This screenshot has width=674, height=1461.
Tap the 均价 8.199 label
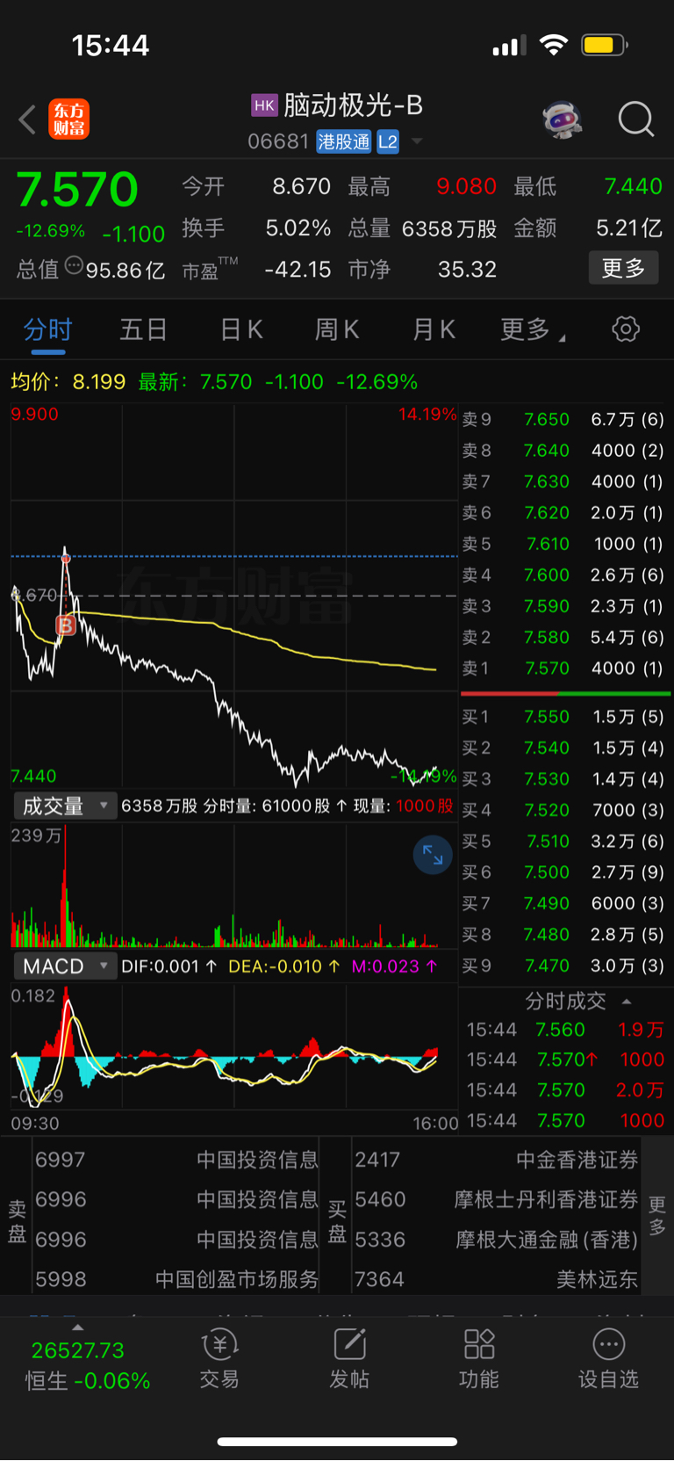[x=68, y=382]
